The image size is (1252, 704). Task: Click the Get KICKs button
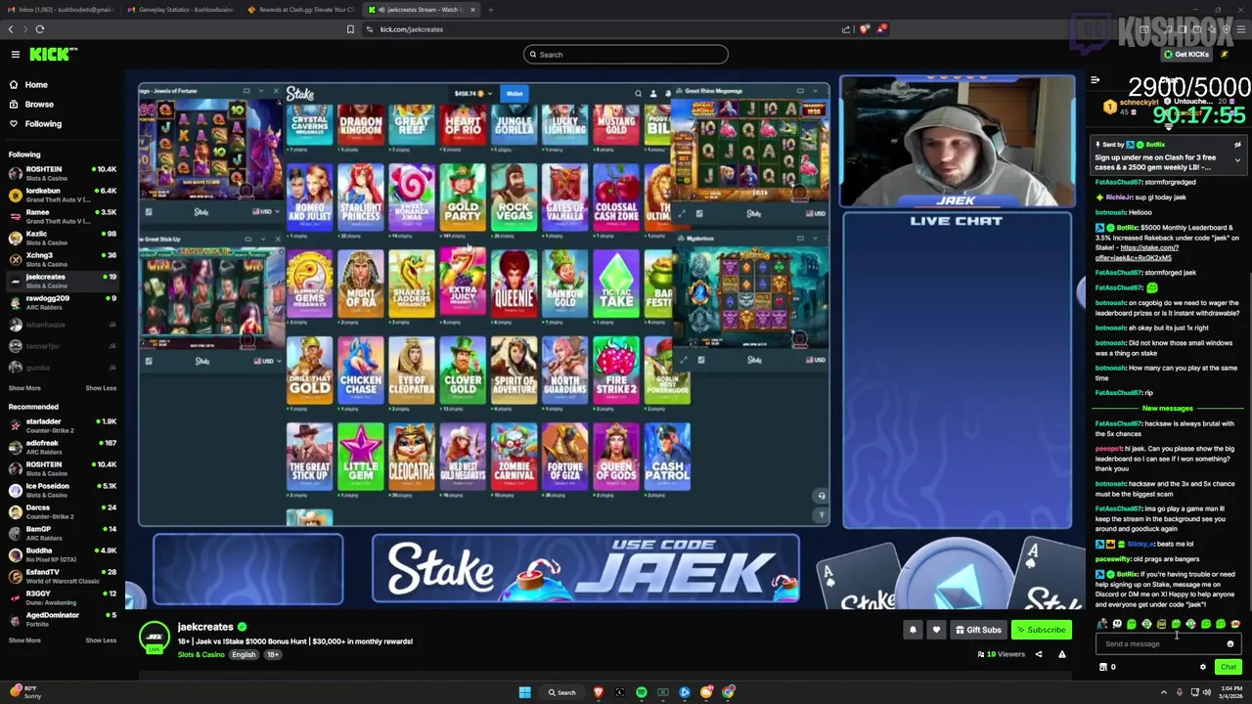pos(1186,54)
